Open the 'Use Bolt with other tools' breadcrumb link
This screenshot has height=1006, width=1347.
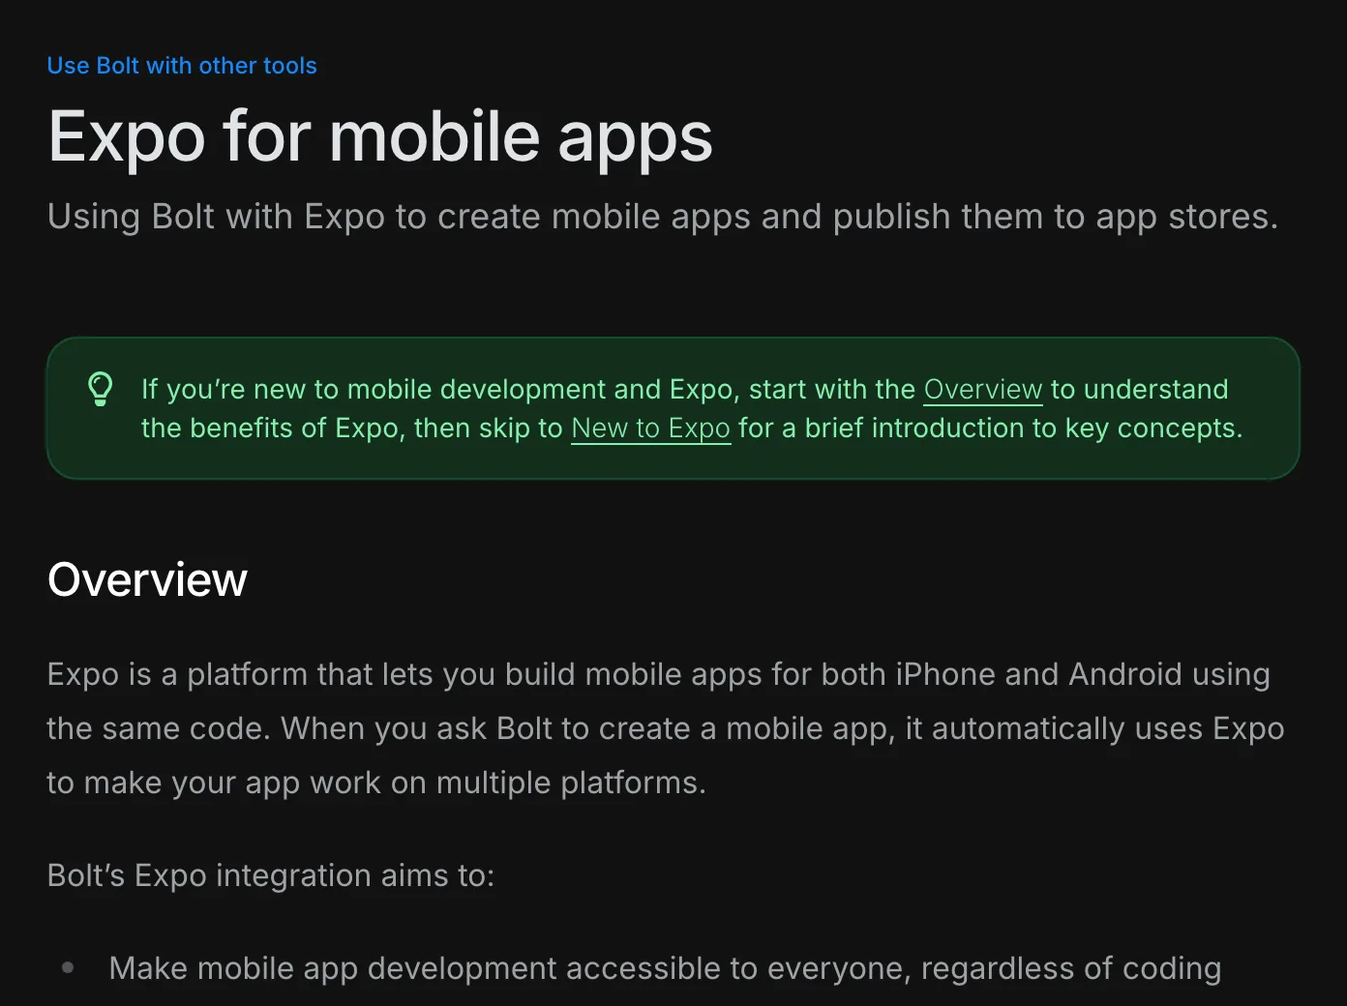[182, 66]
